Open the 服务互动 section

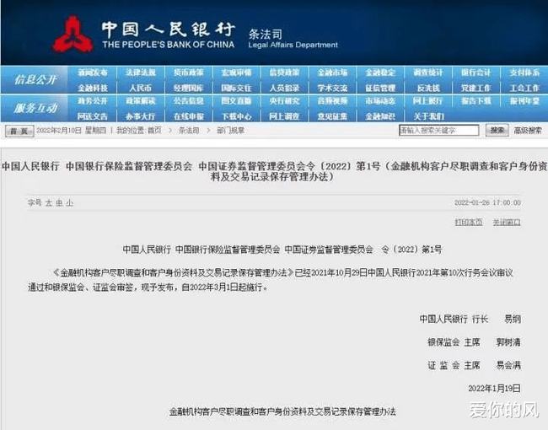pyautogui.click(x=35, y=108)
